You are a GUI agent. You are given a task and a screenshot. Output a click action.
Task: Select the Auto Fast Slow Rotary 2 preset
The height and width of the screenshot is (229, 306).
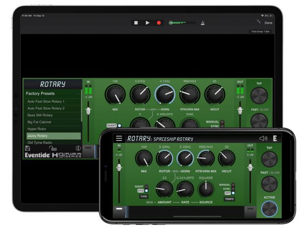tap(53, 108)
